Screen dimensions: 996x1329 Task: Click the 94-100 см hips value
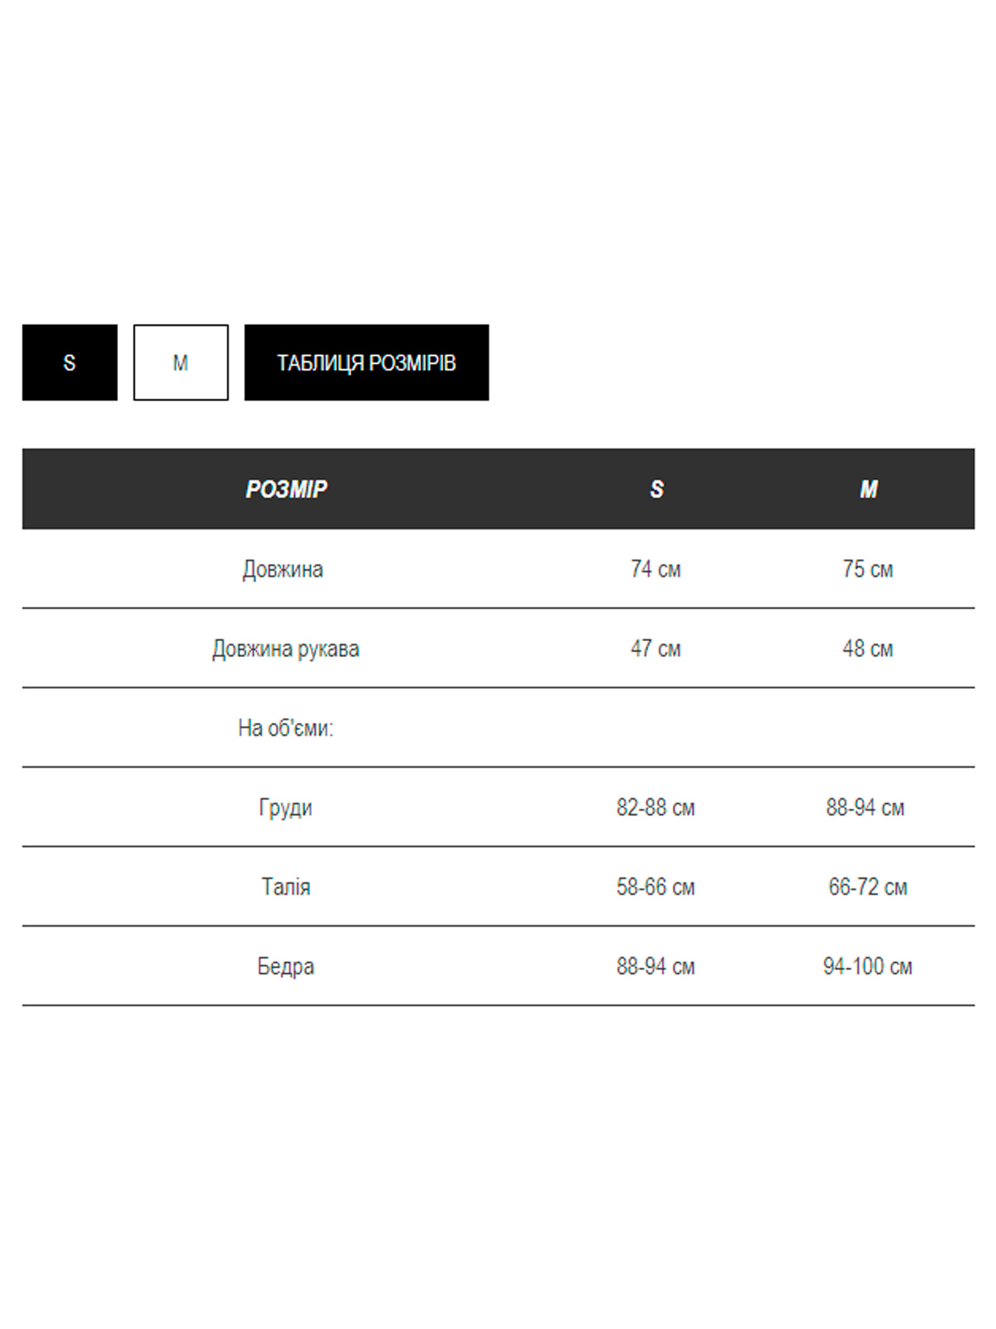pyautogui.click(x=868, y=966)
